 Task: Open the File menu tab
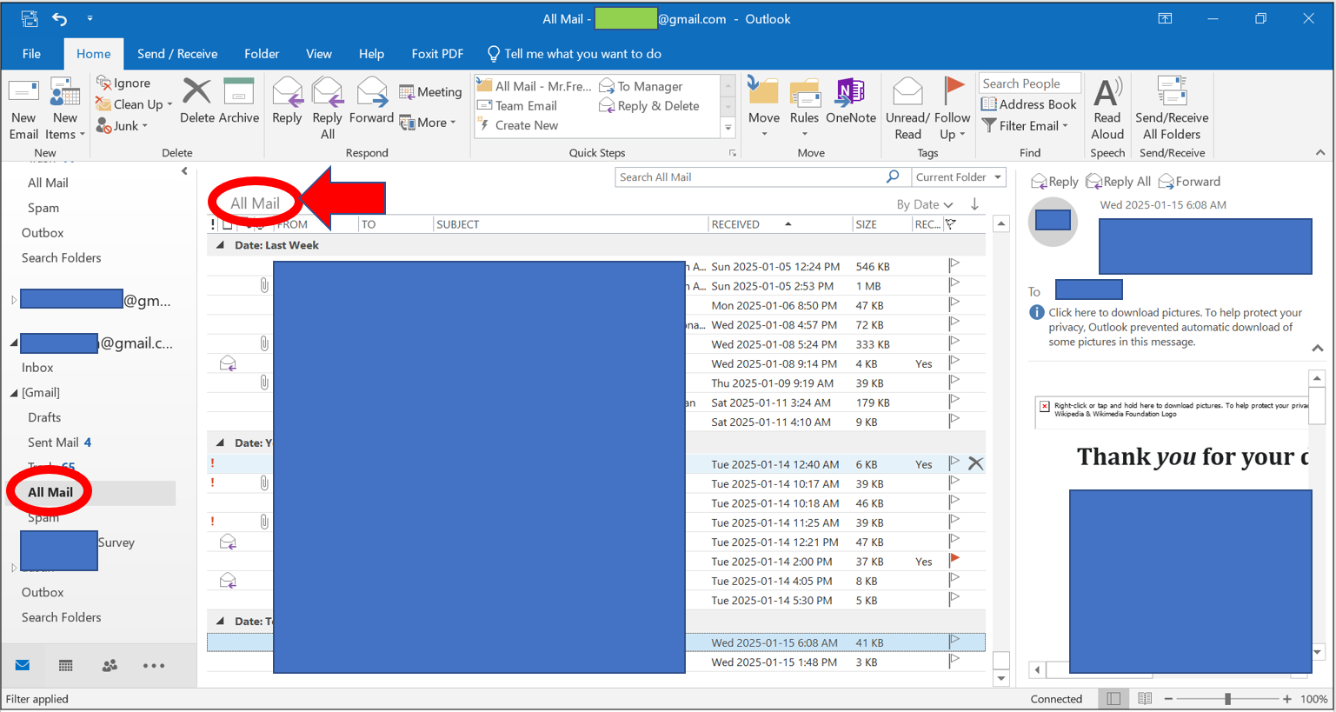coord(31,54)
